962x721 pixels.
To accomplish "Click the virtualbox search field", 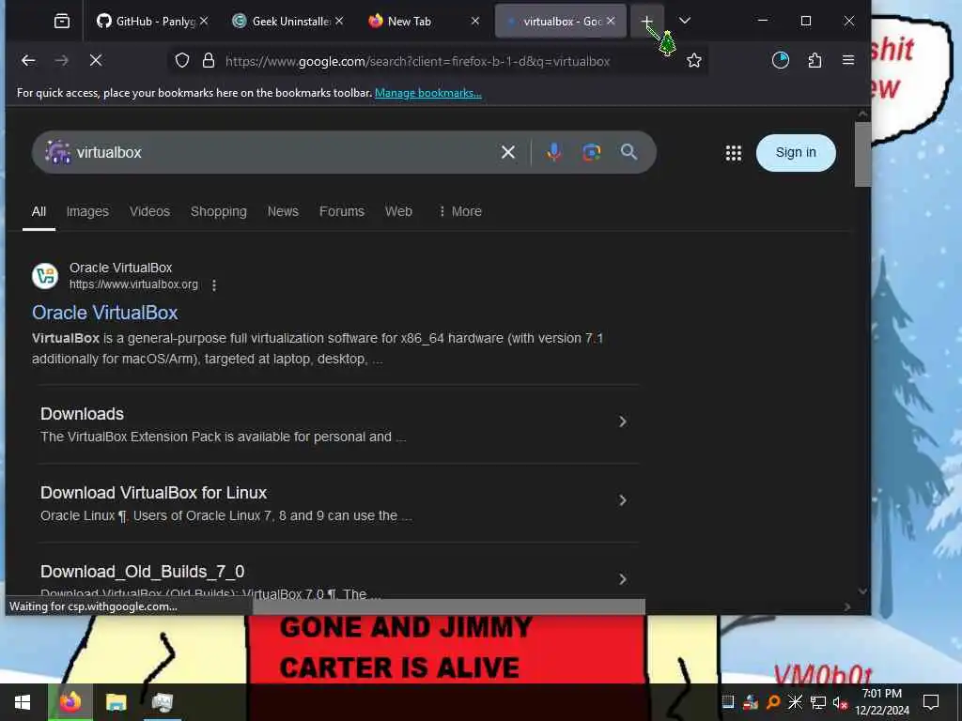I will (282, 152).
